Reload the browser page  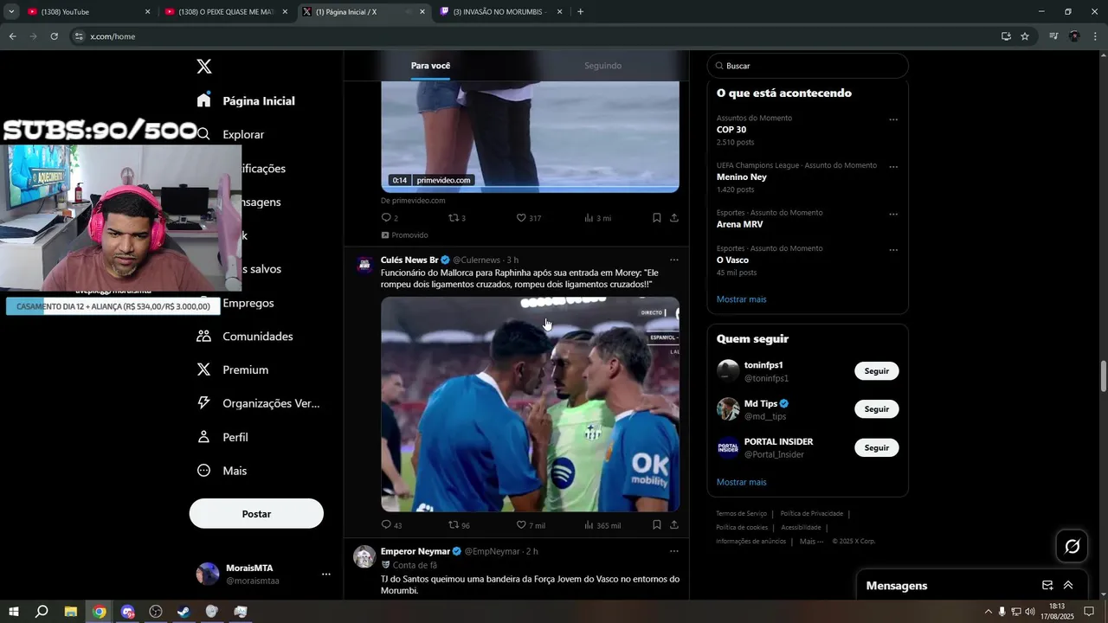pos(54,36)
